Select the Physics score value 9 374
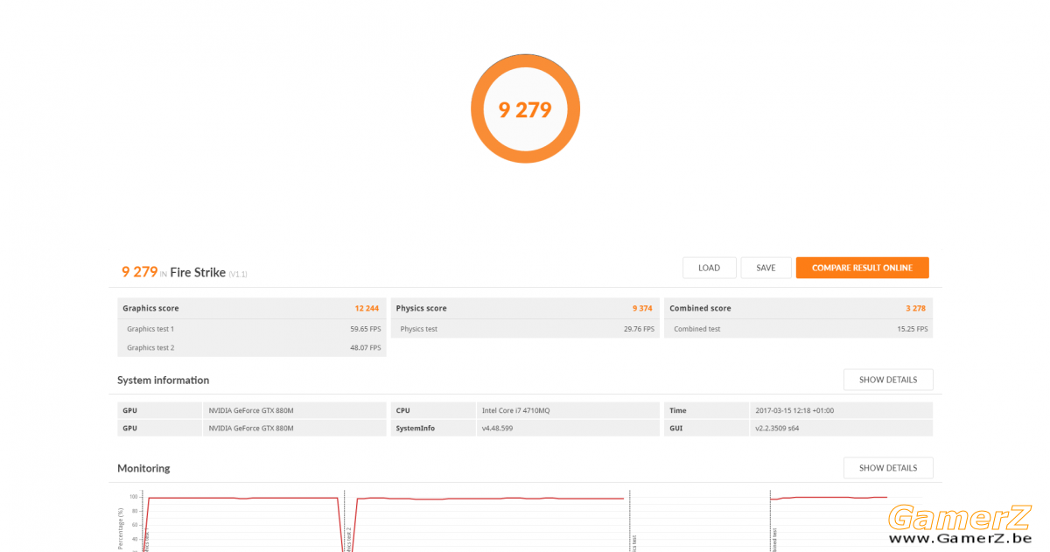 tap(642, 308)
